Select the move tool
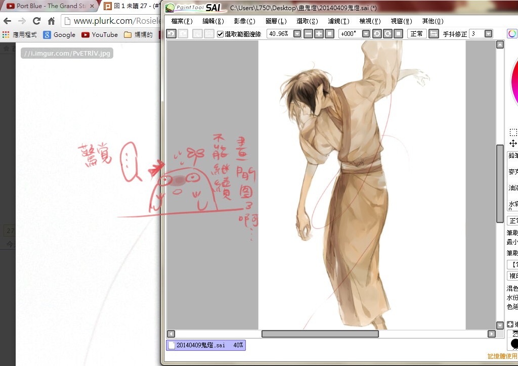518x366 pixels. [x=513, y=144]
